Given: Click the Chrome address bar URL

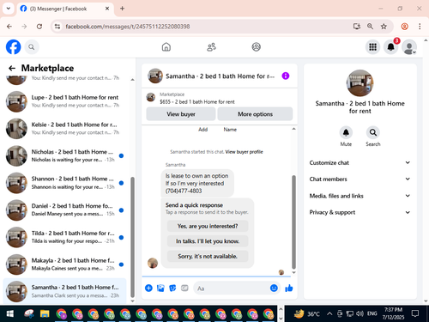Looking at the screenshot, I should click(128, 27).
